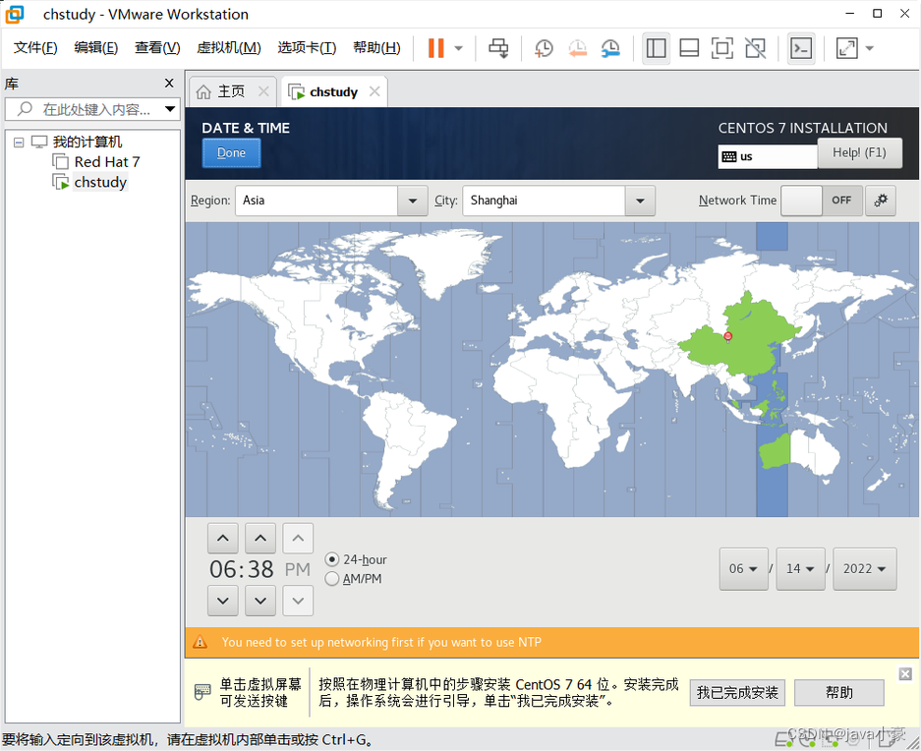The height and width of the screenshot is (751, 921).
Task: Close the 主页 tab
Action: click(263, 91)
